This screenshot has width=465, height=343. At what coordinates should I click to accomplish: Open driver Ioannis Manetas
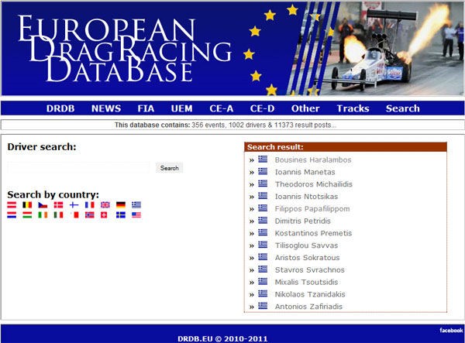coord(305,172)
